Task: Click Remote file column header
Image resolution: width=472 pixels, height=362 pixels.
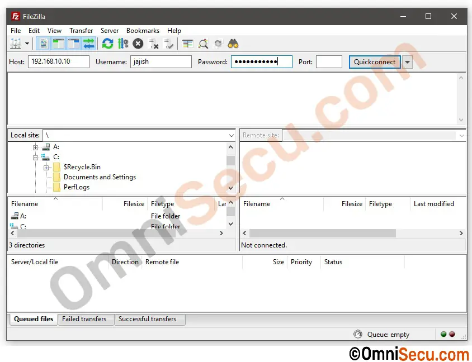Action: (192, 262)
